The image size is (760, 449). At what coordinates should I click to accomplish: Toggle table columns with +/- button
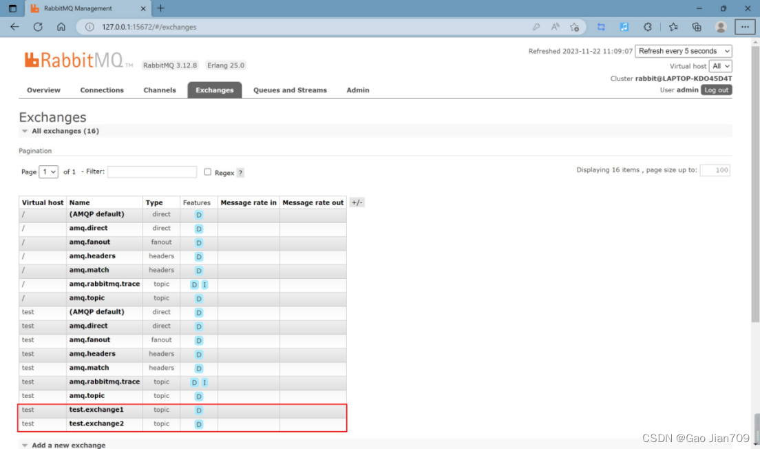(x=357, y=202)
